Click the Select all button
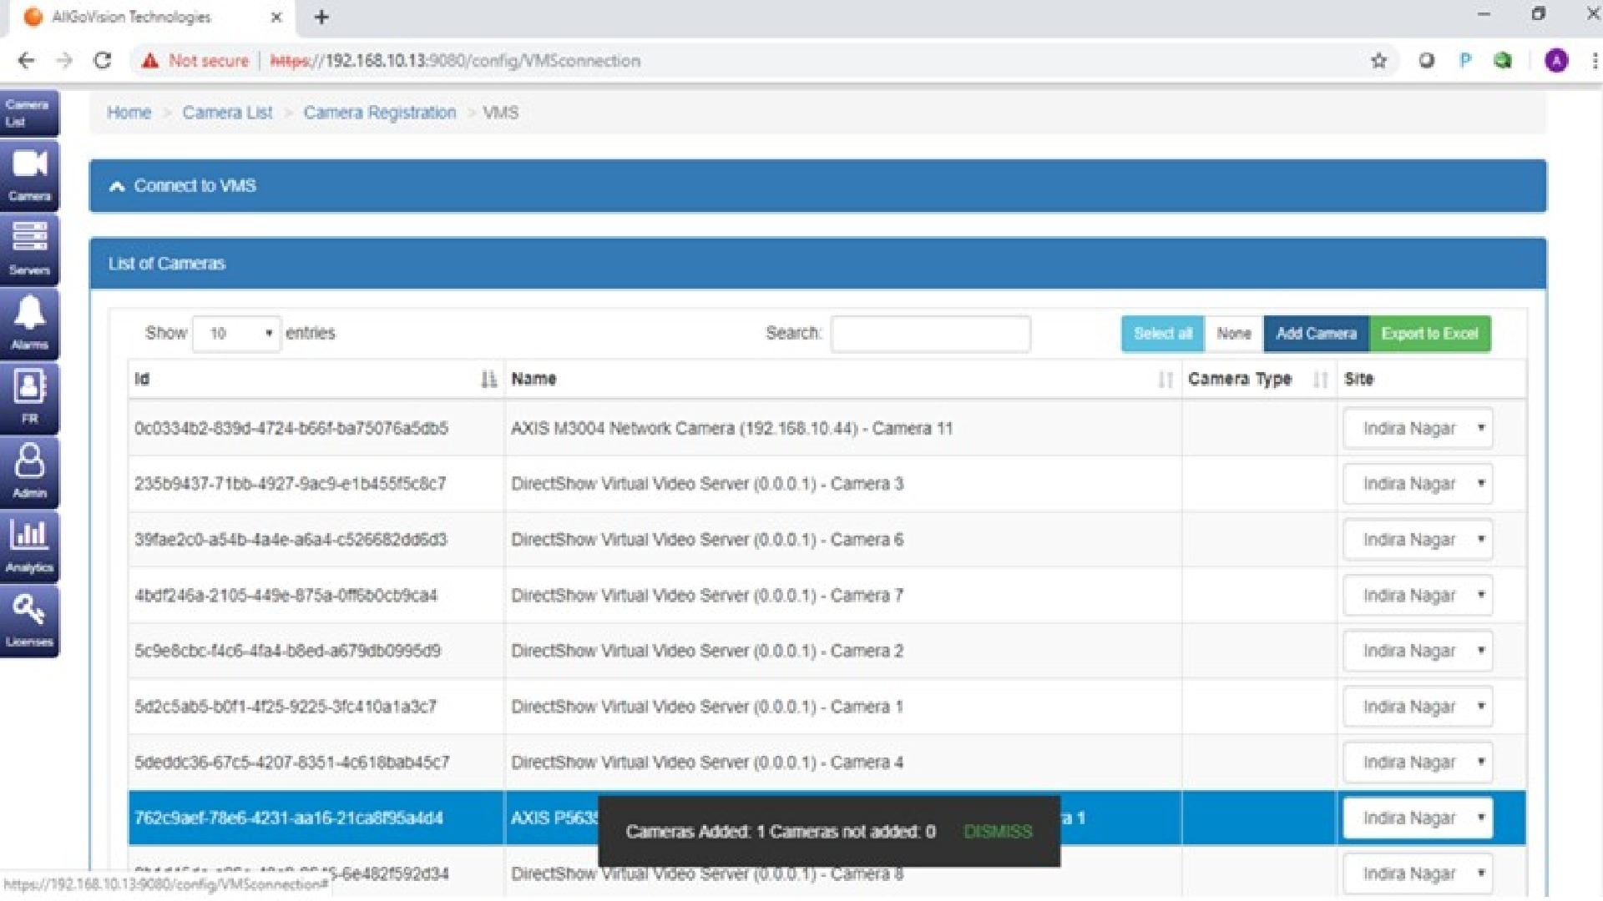The height and width of the screenshot is (901, 1603). pos(1162,334)
